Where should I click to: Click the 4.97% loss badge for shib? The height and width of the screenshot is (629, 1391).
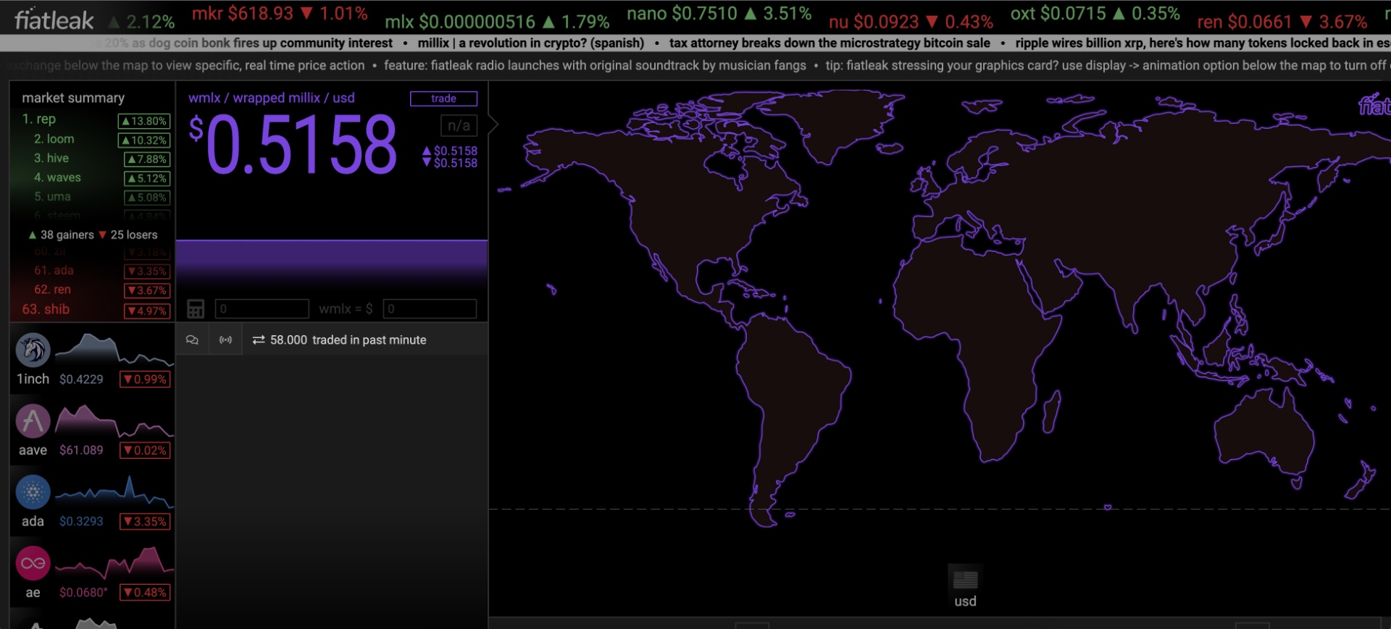[147, 311]
